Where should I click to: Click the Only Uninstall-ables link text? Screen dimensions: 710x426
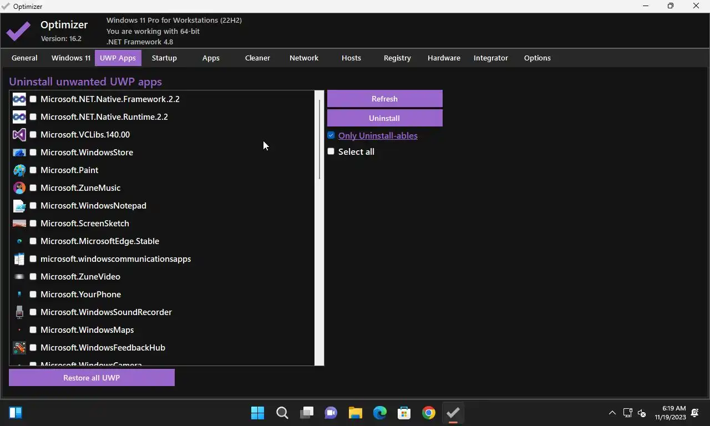[x=378, y=135]
